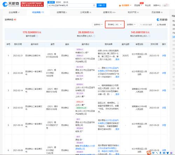This screenshot has width=175, height=155.
Task: Switch to the 经营状况 tab
Action: pyautogui.click(x=109, y=12)
